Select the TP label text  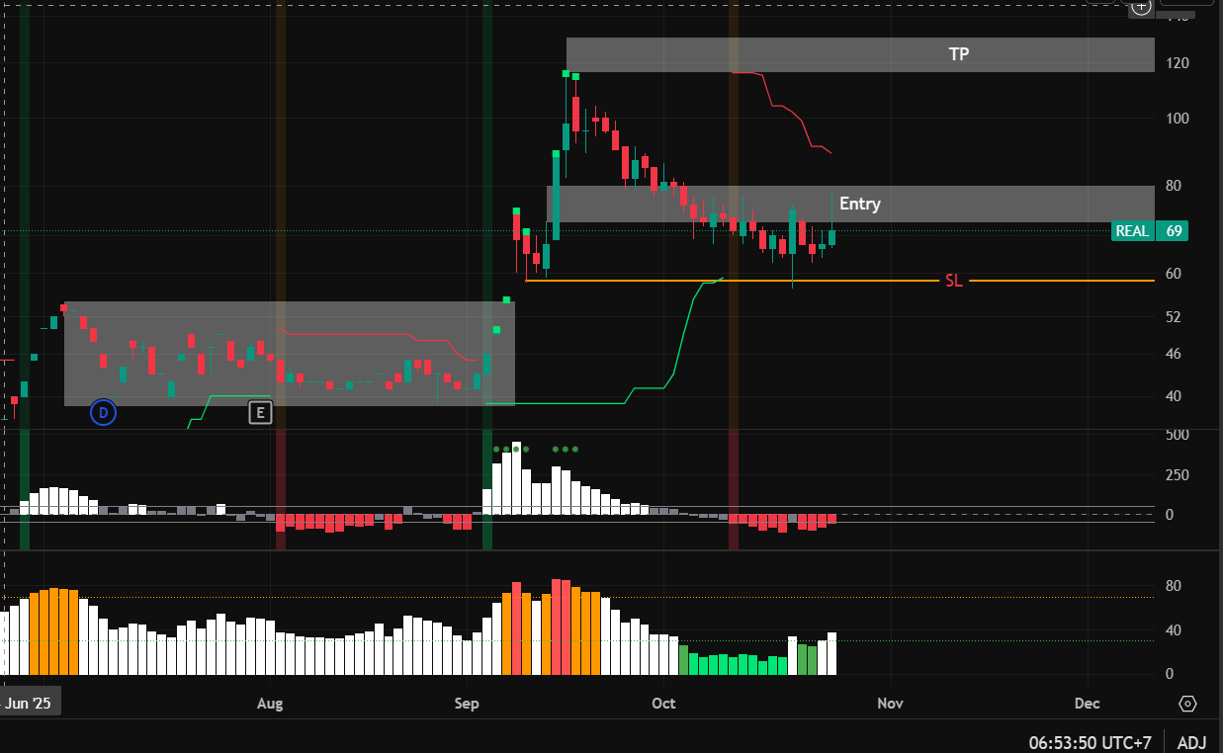pyautogui.click(x=959, y=54)
